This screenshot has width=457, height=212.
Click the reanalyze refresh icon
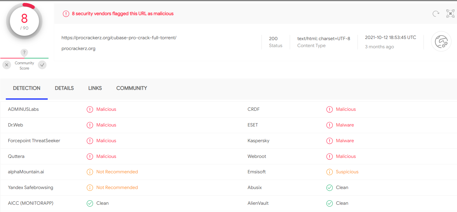(x=435, y=14)
